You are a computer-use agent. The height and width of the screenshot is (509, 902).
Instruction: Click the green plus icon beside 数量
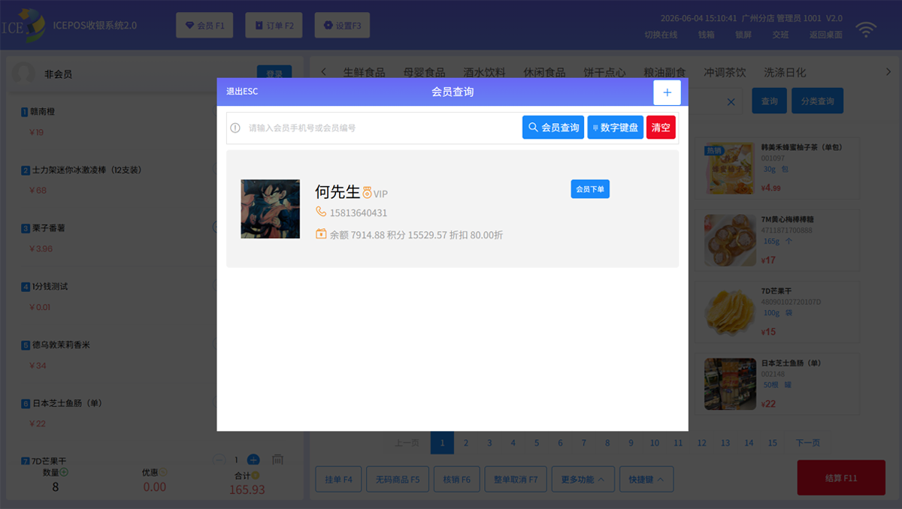point(64,473)
